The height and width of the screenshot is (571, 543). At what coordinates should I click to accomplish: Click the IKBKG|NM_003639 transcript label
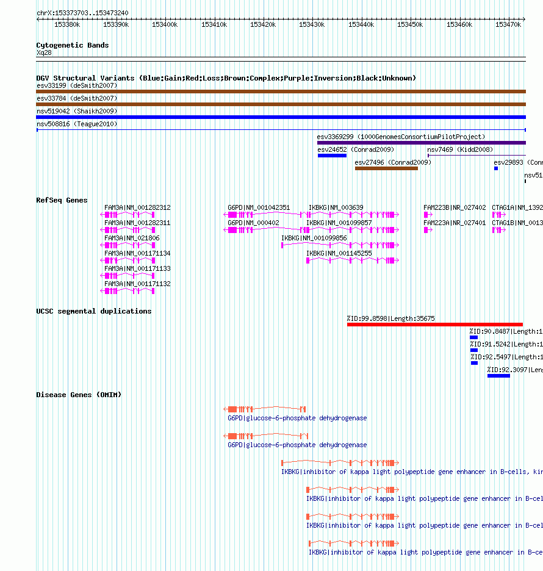[336, 207]
